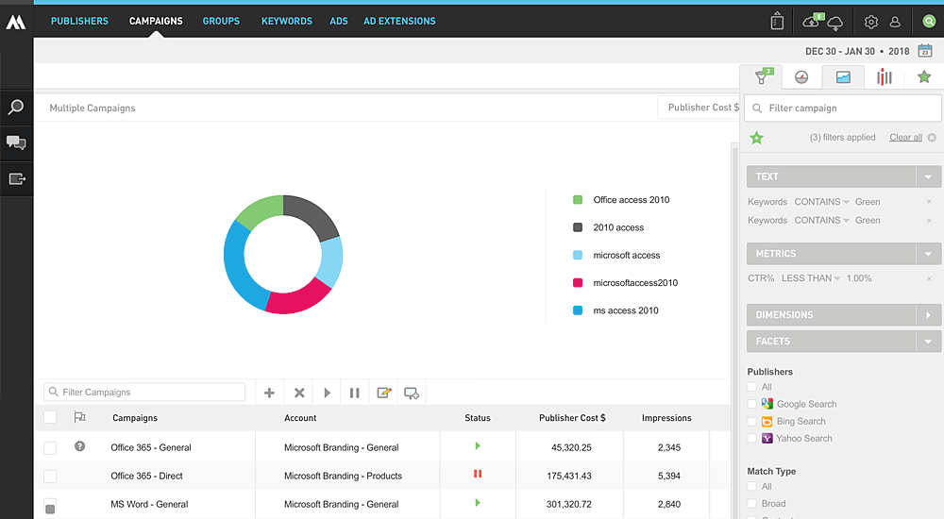Click into the Filter Campaigns search field
Viewport: 944px width, 519px height.
point(151,393)
